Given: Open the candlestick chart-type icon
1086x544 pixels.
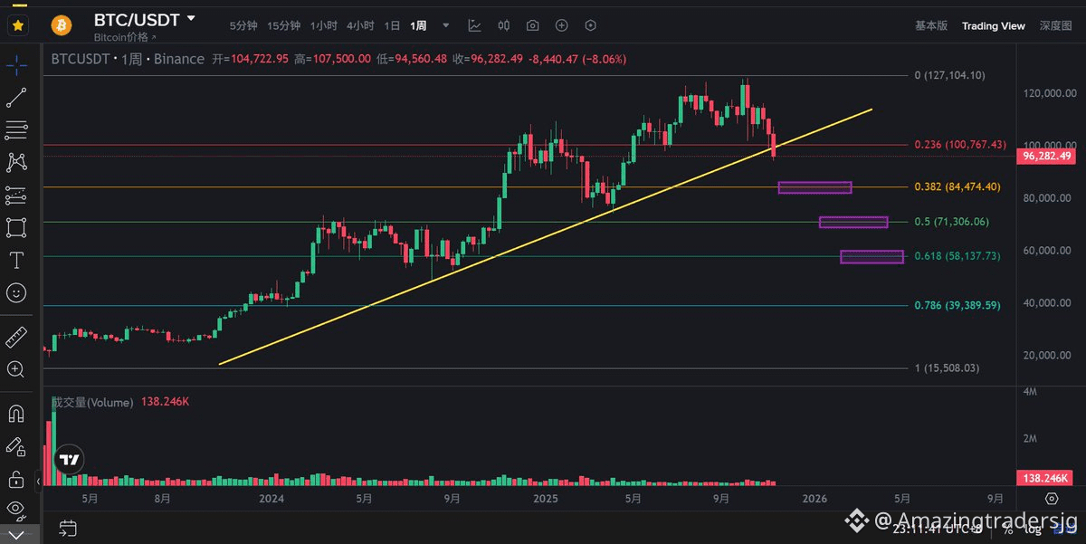Looking at the screenshot, I should coord(504,25).
